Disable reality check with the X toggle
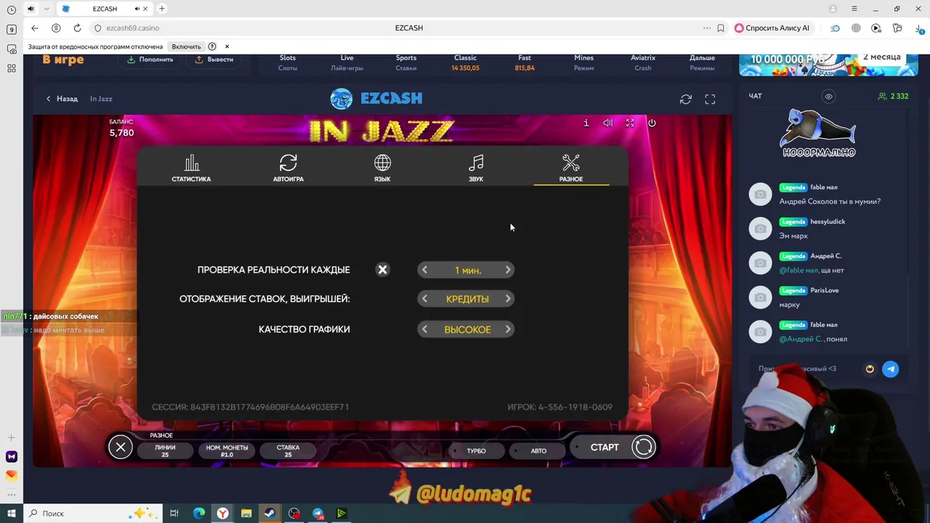 (382, 269)
